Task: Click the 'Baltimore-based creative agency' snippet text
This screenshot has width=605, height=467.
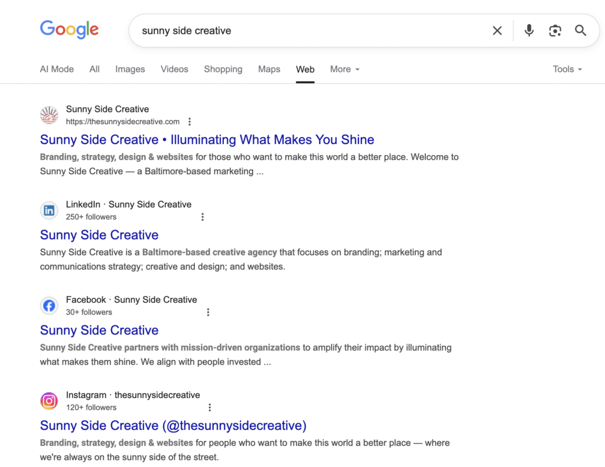Action: coord(210,252)
